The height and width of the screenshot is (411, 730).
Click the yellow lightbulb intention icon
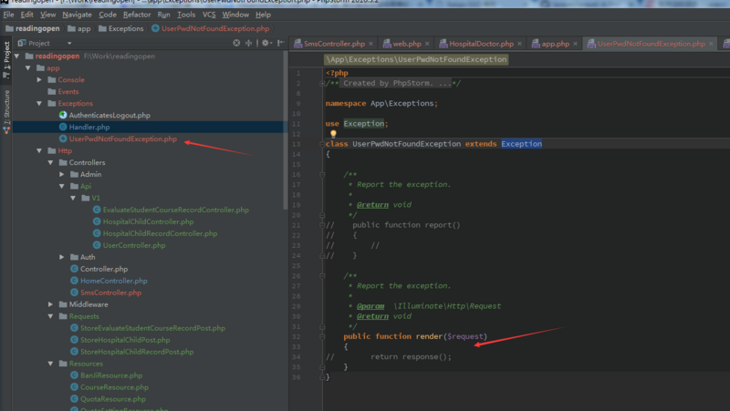[x=333, y=134]
